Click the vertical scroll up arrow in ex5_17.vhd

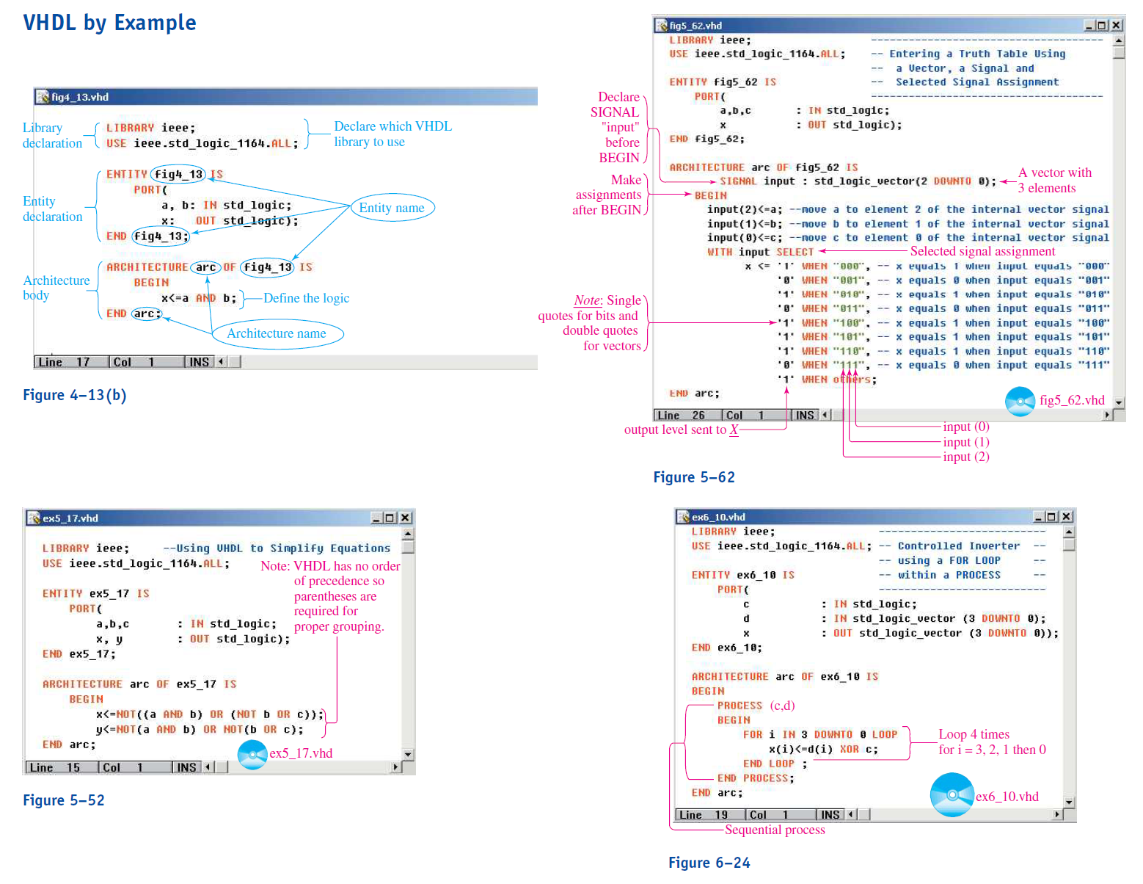click(x=408, y=534)
